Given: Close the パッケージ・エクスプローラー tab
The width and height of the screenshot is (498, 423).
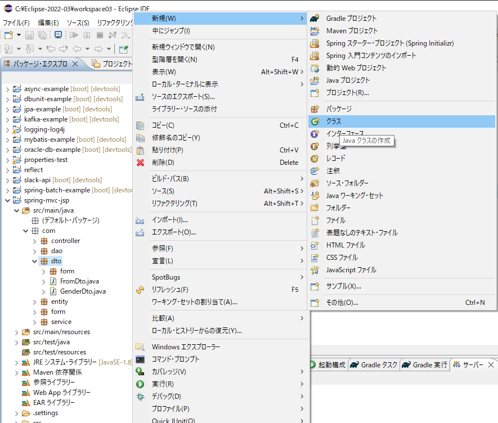Looking at the screenshot, I should [75, 64].
